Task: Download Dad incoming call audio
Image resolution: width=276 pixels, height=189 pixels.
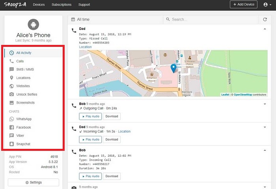Action: (112, 140)
